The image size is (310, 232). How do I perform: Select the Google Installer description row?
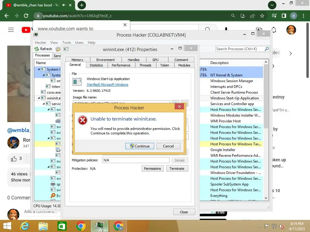(223, 150)
